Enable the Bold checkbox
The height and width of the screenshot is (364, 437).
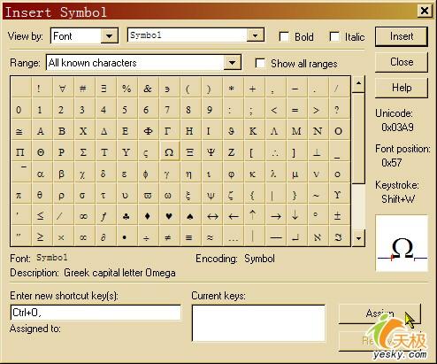point(284,37)
